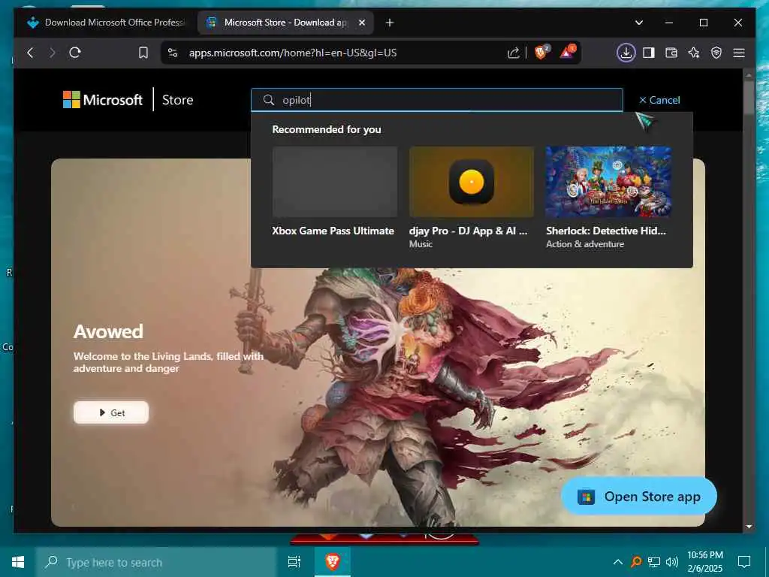
Task: Open the Brave VPN shield icon
Action: pos(716,53)
